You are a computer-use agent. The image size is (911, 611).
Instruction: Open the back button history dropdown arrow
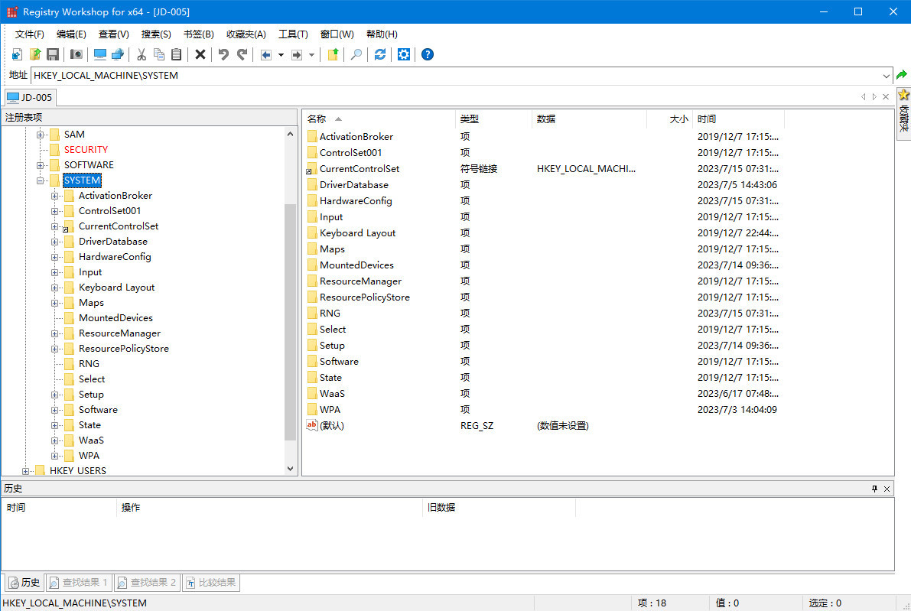pyautogui.click(x=281, y=55)
